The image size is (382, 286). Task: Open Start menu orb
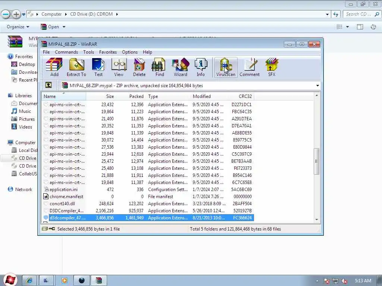[10, 280]
